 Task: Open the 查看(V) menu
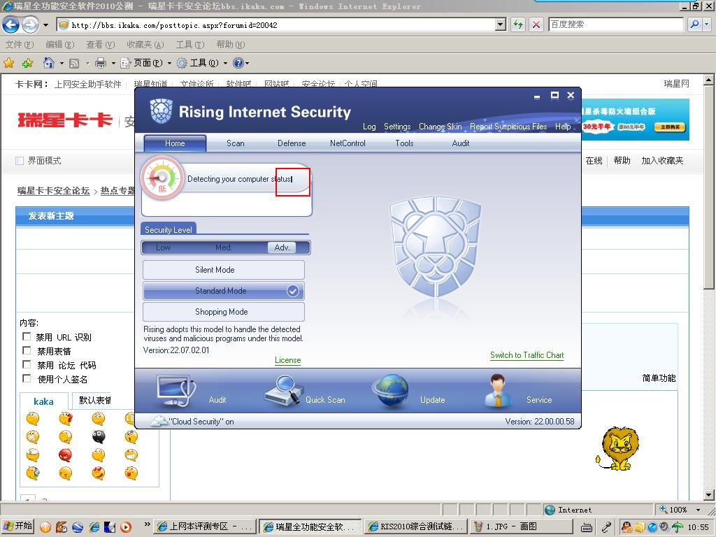click(101, 44)
